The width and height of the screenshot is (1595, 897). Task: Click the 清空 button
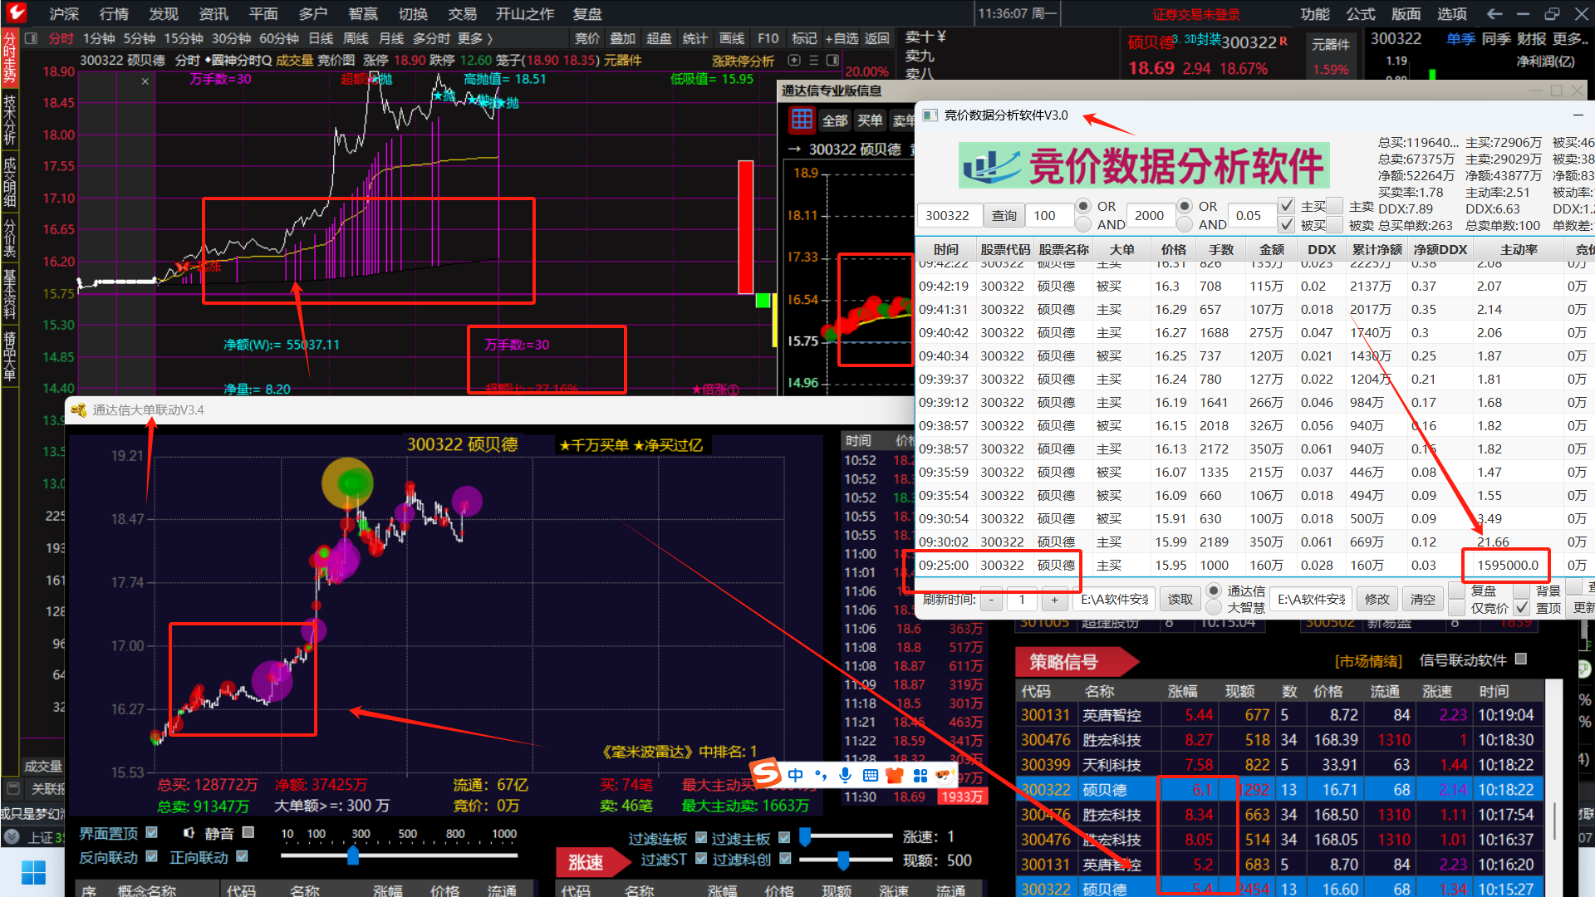(1422, 600)
